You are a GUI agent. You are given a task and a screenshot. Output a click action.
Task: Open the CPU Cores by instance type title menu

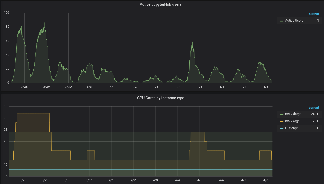click(161, 98)
